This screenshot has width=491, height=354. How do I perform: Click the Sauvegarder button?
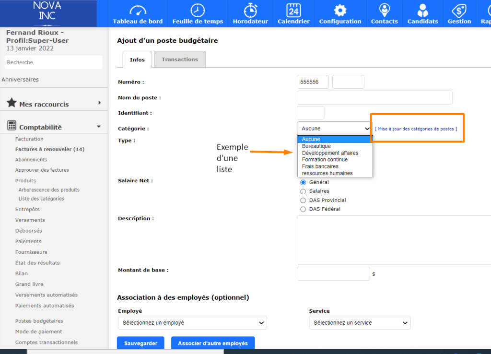[140, 343]
